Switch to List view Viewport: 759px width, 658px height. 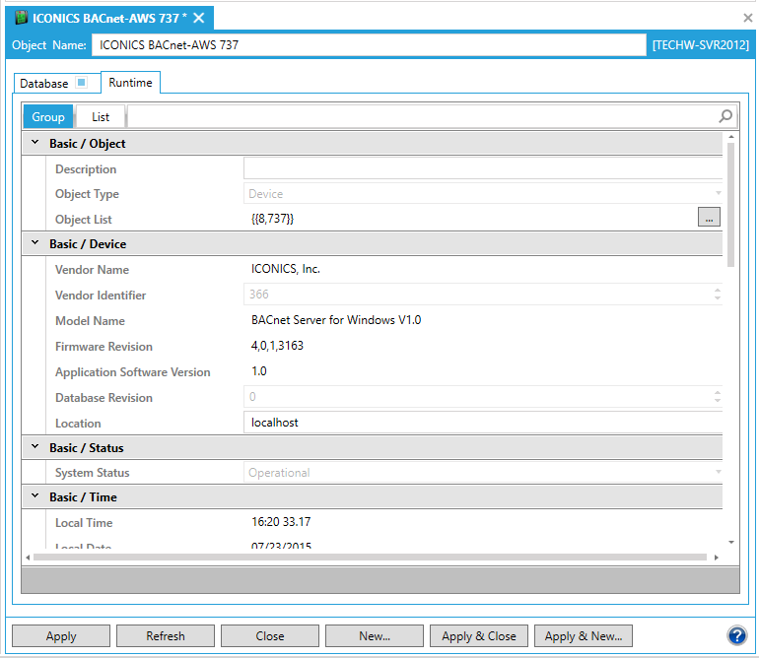[x=101, y=116]
